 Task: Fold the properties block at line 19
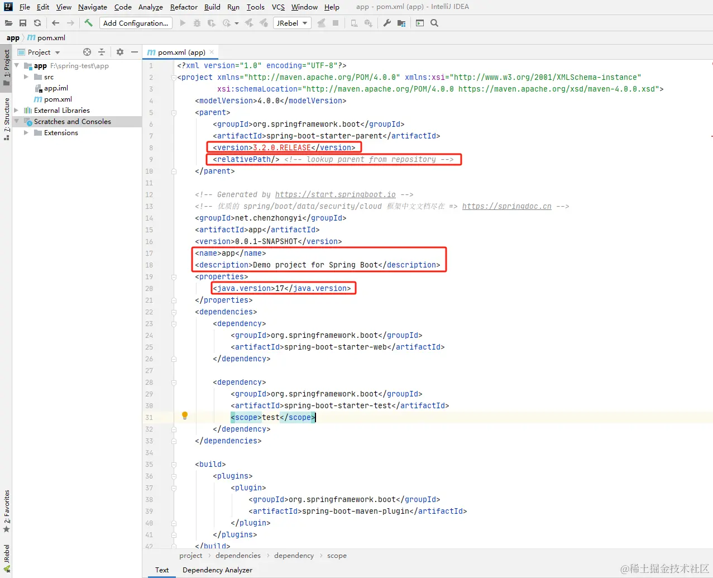point(174,277)
